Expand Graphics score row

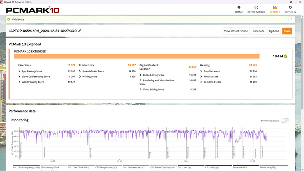pos(201,71)
